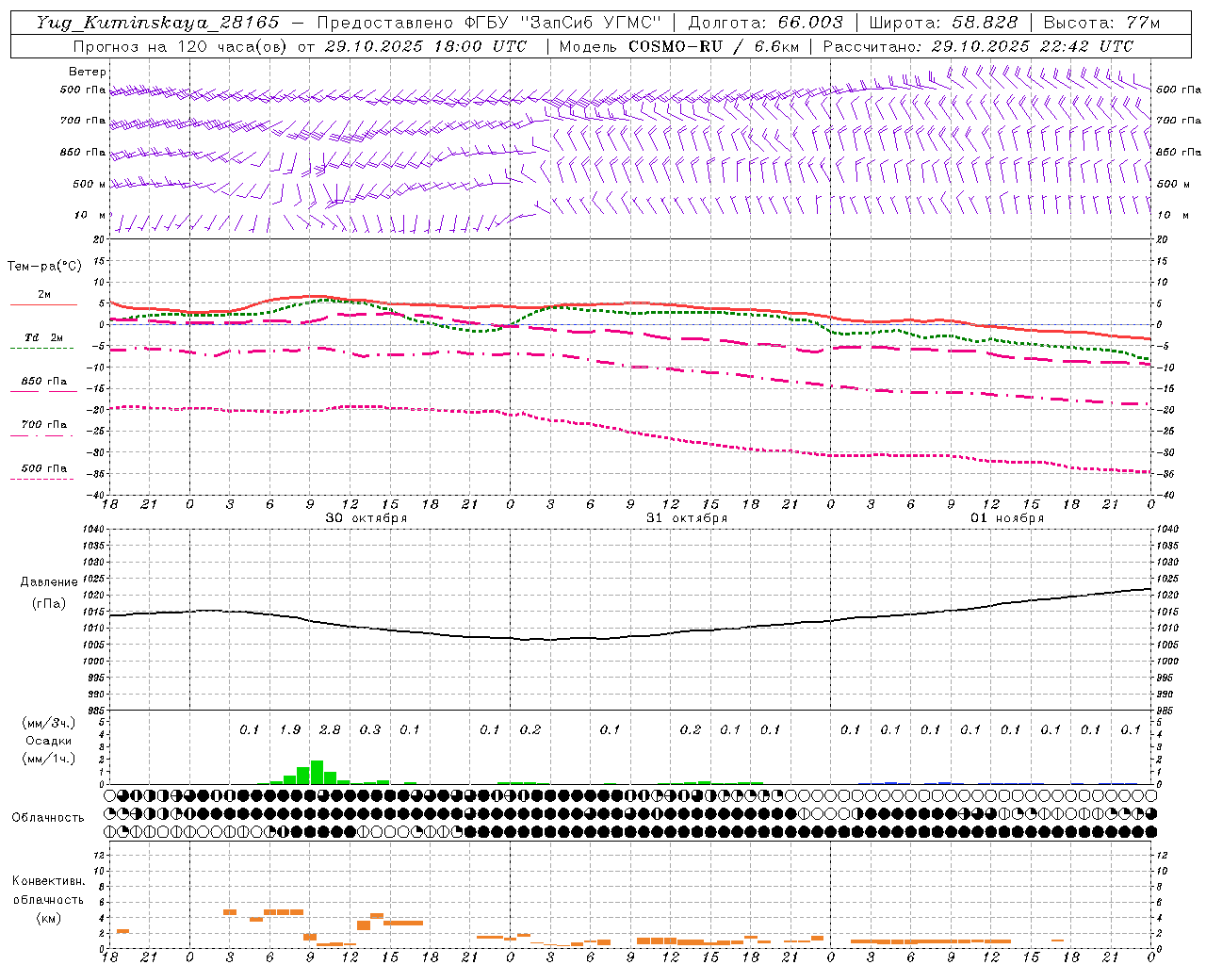Select the text "ЗапСиб УГМС" in the header
This screenshot has height=965, width=1206.
[x=592, y=23]
